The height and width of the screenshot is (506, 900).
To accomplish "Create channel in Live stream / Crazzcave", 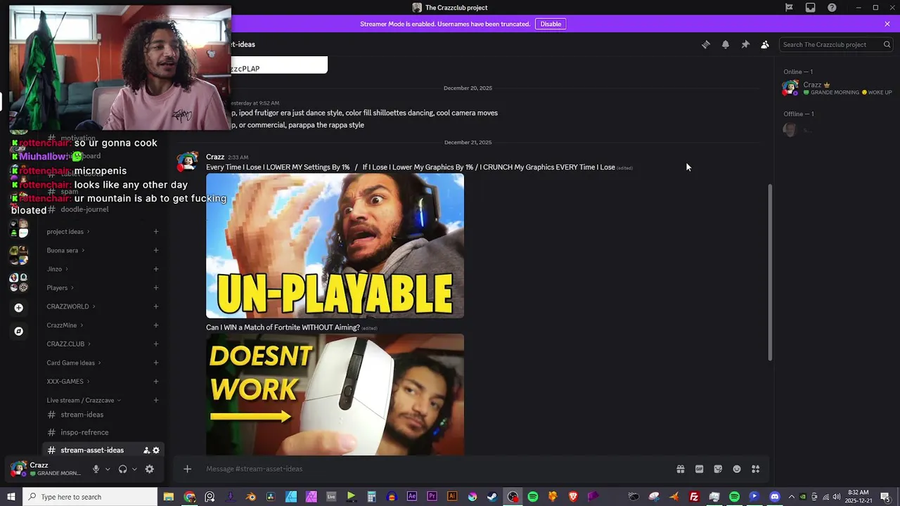I will 156,401.
